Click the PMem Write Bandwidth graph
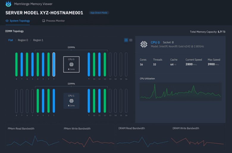The image size is (232, 153). tap(88, 142)
